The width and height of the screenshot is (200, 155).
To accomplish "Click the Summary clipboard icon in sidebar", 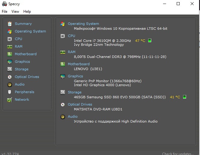I will [9, 24].
